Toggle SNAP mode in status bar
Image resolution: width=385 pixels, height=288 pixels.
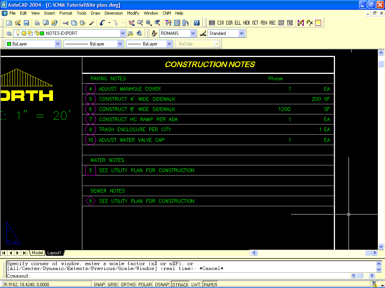(99, 285)
